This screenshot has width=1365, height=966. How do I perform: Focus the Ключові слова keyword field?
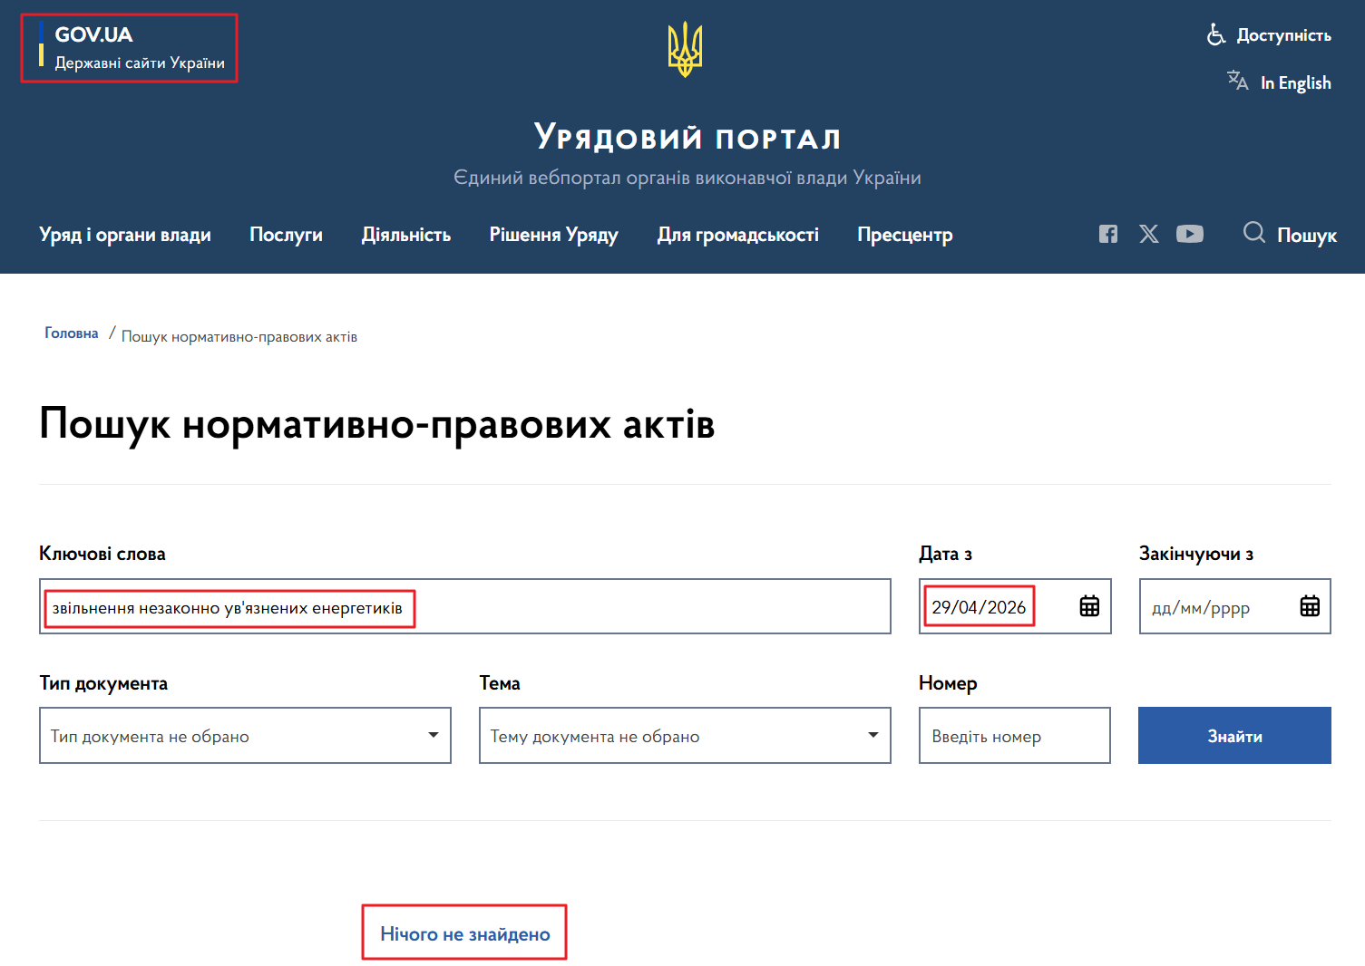[465, 606]
